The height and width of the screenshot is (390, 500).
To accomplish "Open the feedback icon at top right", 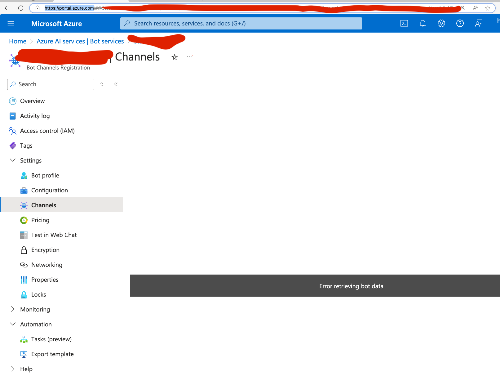I will tap(479, 23).
